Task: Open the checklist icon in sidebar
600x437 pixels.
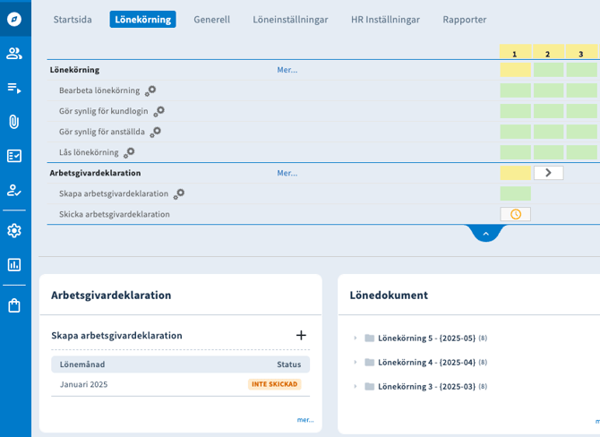Action: click(14, 156)
